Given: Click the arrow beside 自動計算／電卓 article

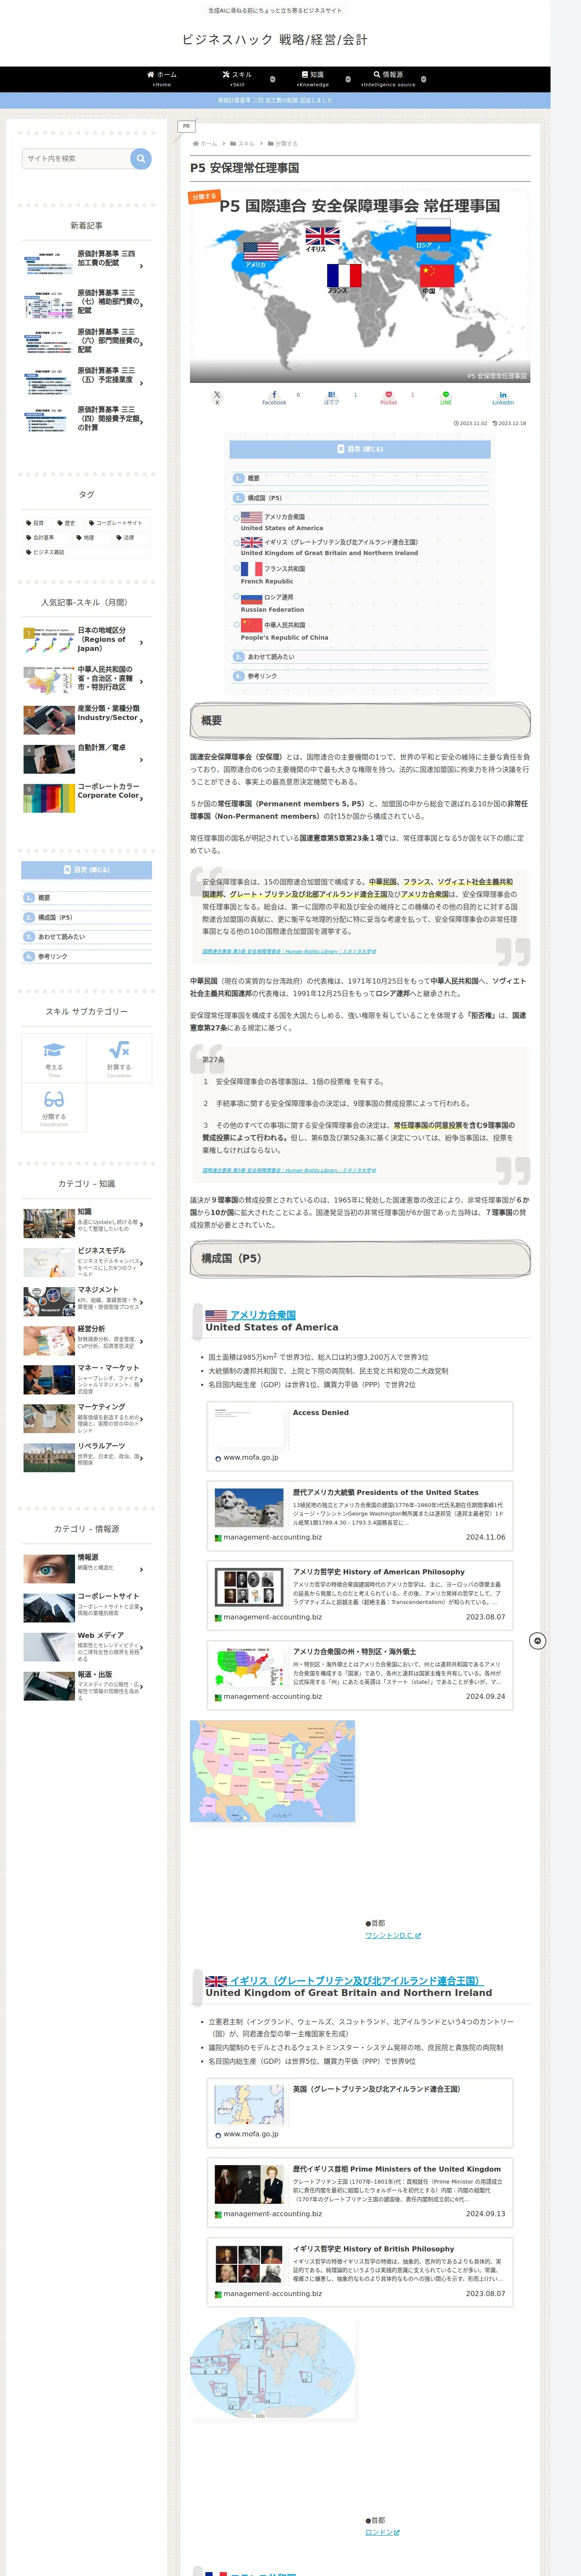Looking at the screenshot, I should 142,760.
